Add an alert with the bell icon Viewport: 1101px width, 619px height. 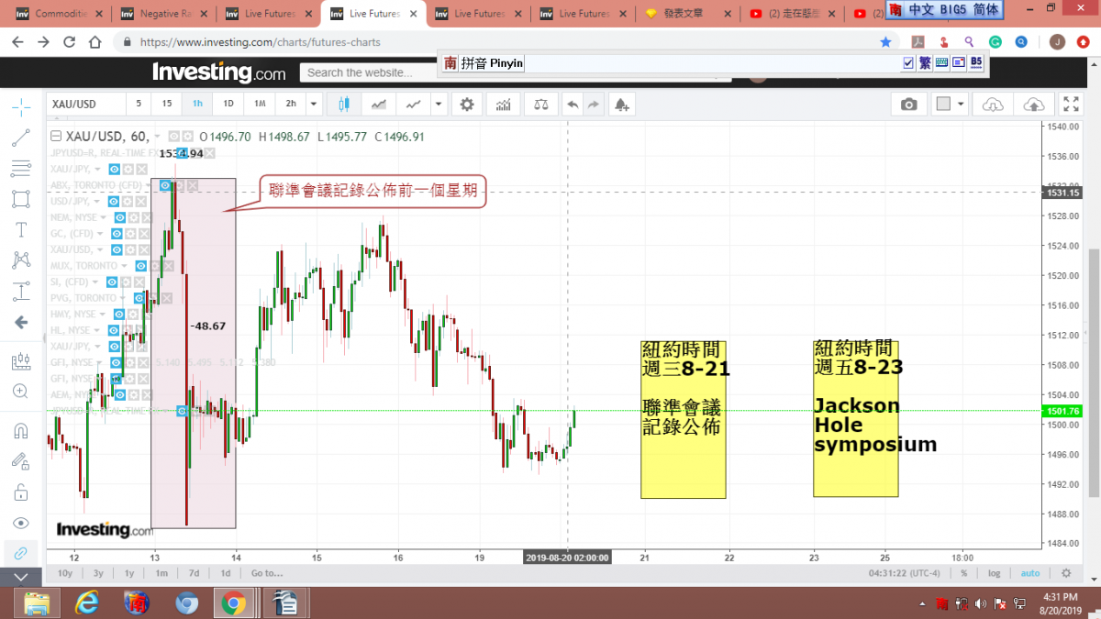(621, 105)
